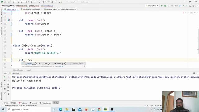This screenshot has width=199, height=112.
Task: Open run configuration wrench icon
Action: click(5, 80)
